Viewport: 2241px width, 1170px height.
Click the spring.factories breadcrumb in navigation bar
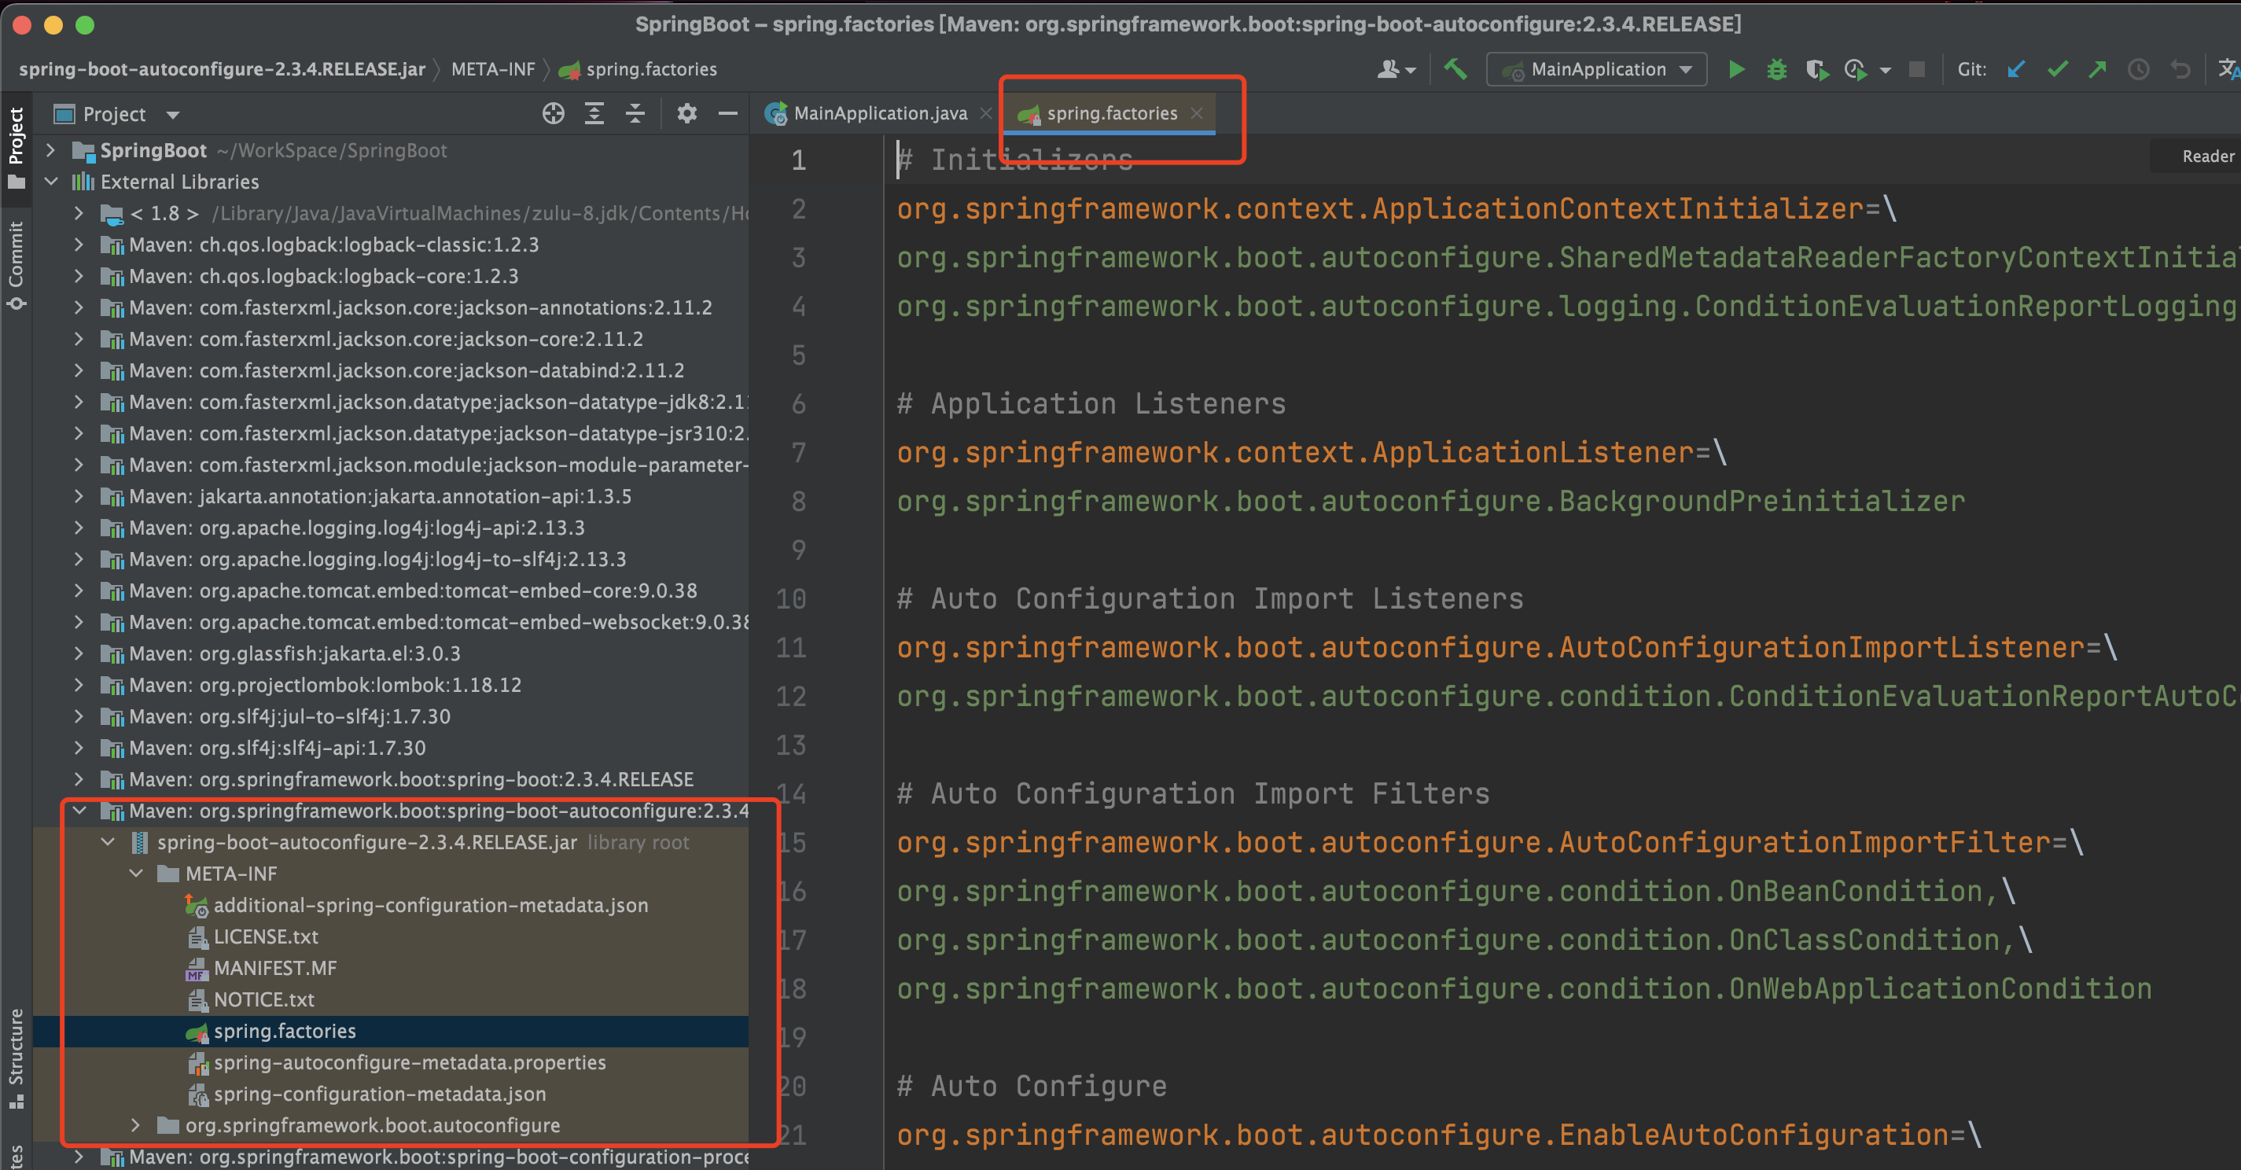coord(638,70)
